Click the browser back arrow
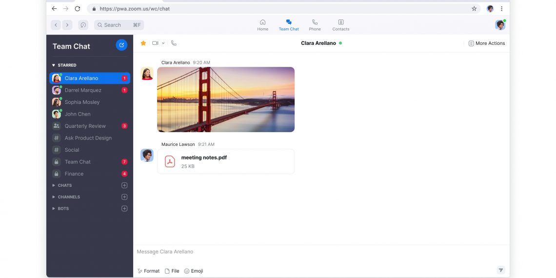Screen dimensions: 556x278 click(x=54, y=9)
